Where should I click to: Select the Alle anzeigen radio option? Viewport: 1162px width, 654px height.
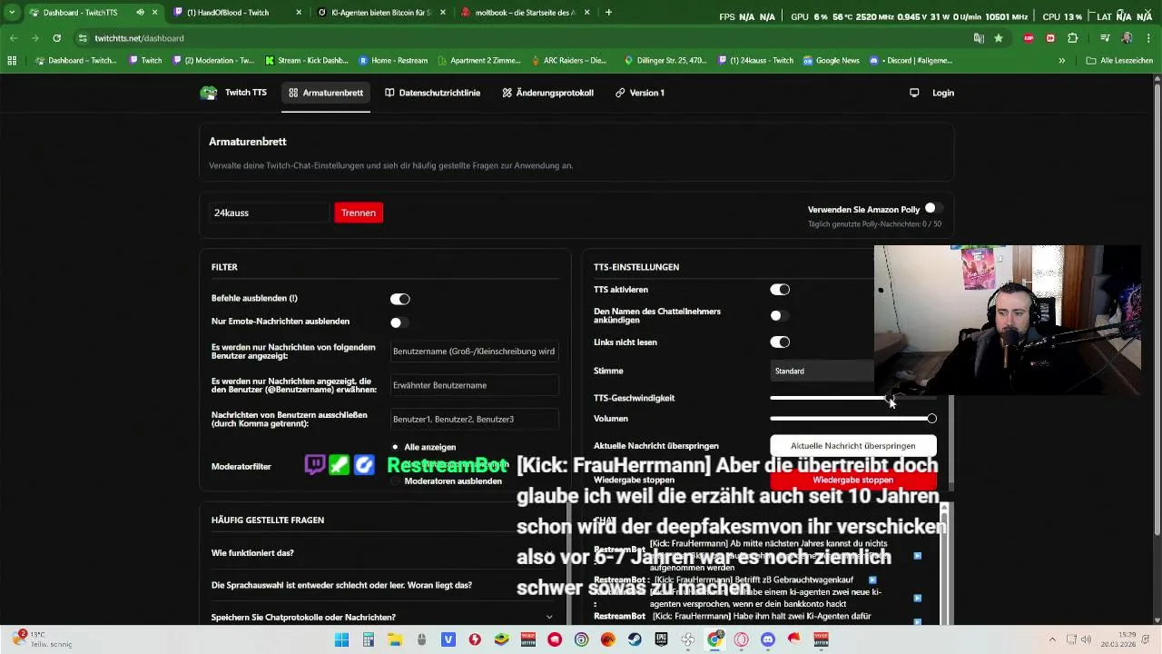click(395, 447)
